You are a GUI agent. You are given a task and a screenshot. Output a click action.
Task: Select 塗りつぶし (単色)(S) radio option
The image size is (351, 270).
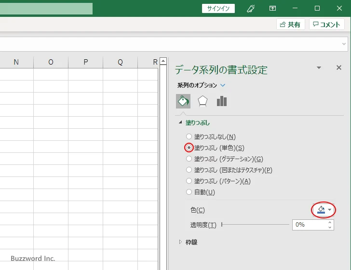pyautogui.click(x=189, y=148)
